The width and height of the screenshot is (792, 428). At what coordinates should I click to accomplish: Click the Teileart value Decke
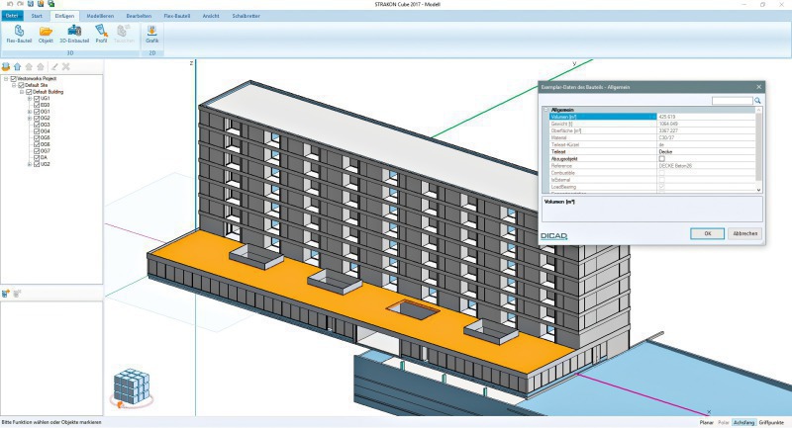tap(665, 152)
